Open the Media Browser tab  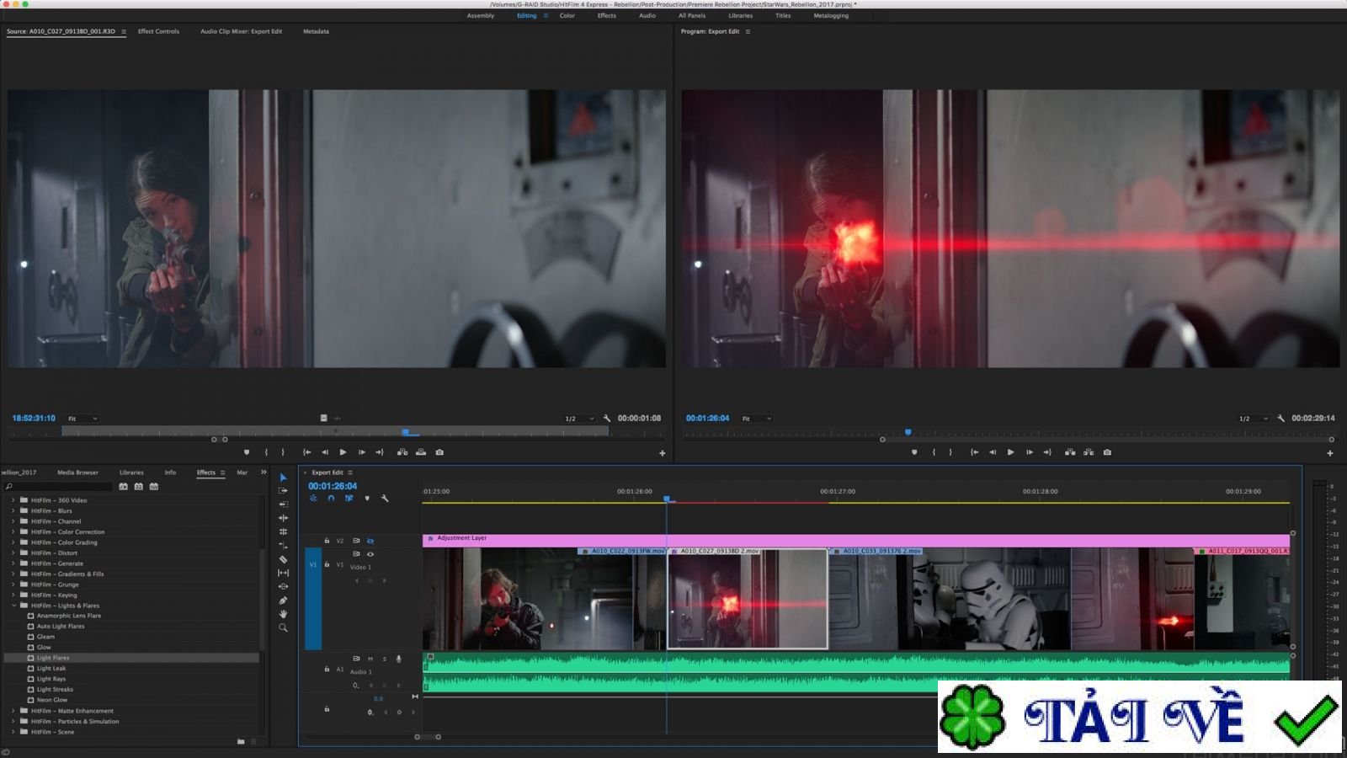[77, 472]
